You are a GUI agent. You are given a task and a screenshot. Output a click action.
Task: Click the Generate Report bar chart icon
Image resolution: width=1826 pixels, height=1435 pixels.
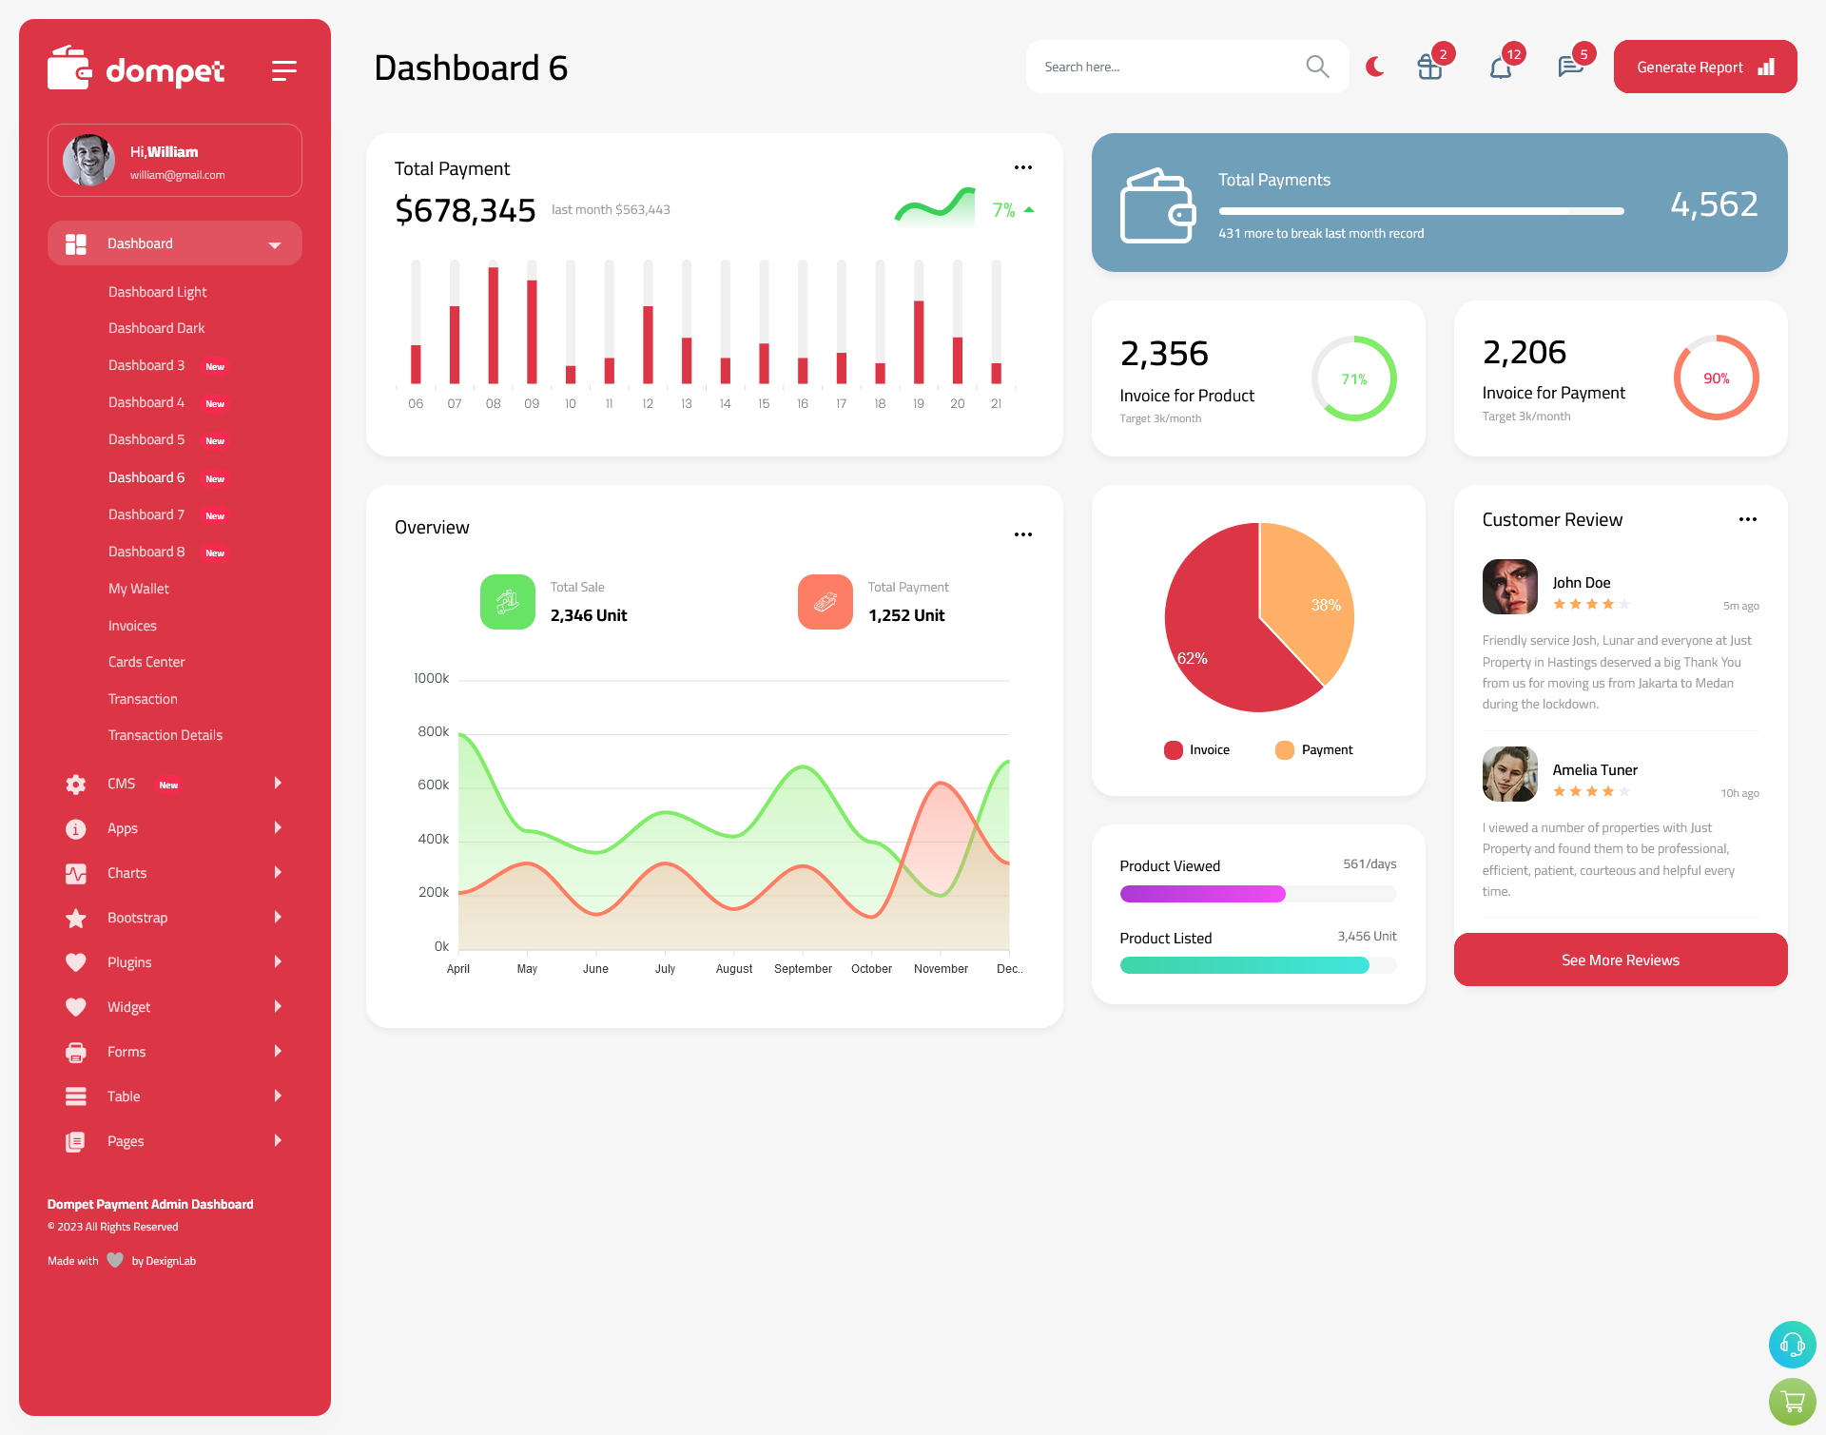[x=1765, y=66]
